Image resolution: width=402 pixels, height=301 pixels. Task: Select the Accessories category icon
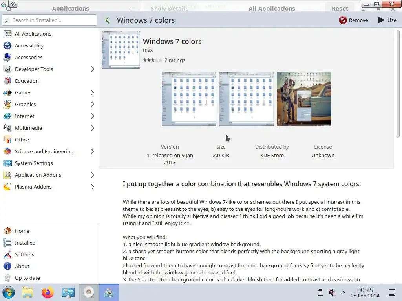(7, 57)
